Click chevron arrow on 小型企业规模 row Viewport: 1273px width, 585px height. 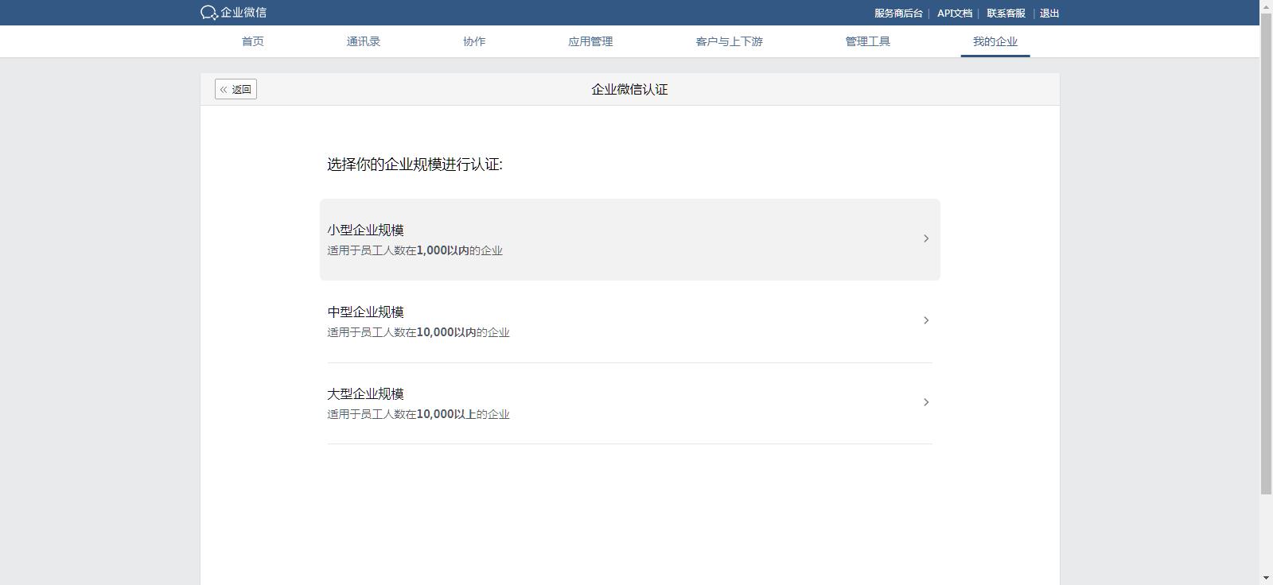click(926, 238)
